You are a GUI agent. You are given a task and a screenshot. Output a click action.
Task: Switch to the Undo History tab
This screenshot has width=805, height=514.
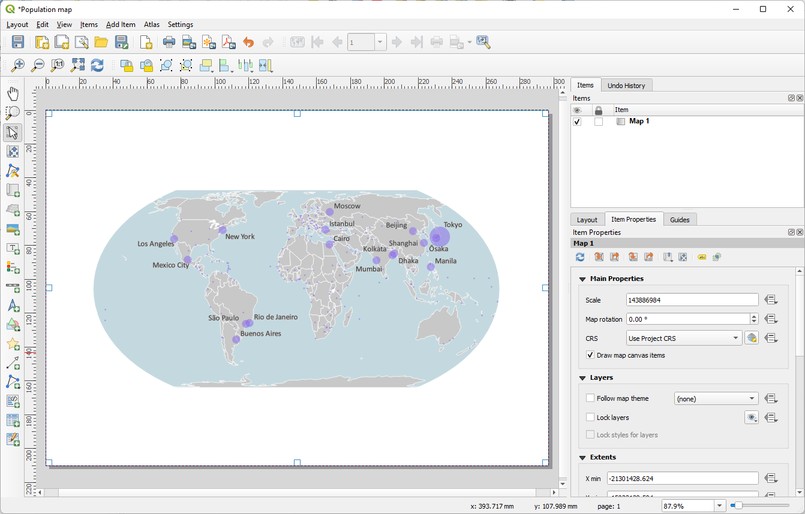point(626,84)
